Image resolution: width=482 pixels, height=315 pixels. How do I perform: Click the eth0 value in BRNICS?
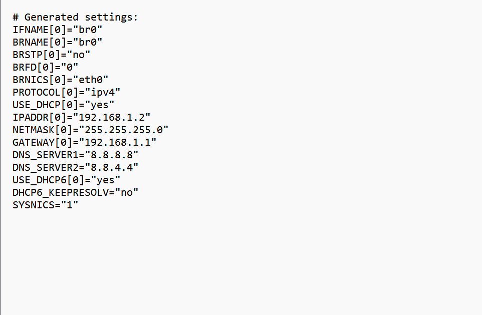(91, 80)
